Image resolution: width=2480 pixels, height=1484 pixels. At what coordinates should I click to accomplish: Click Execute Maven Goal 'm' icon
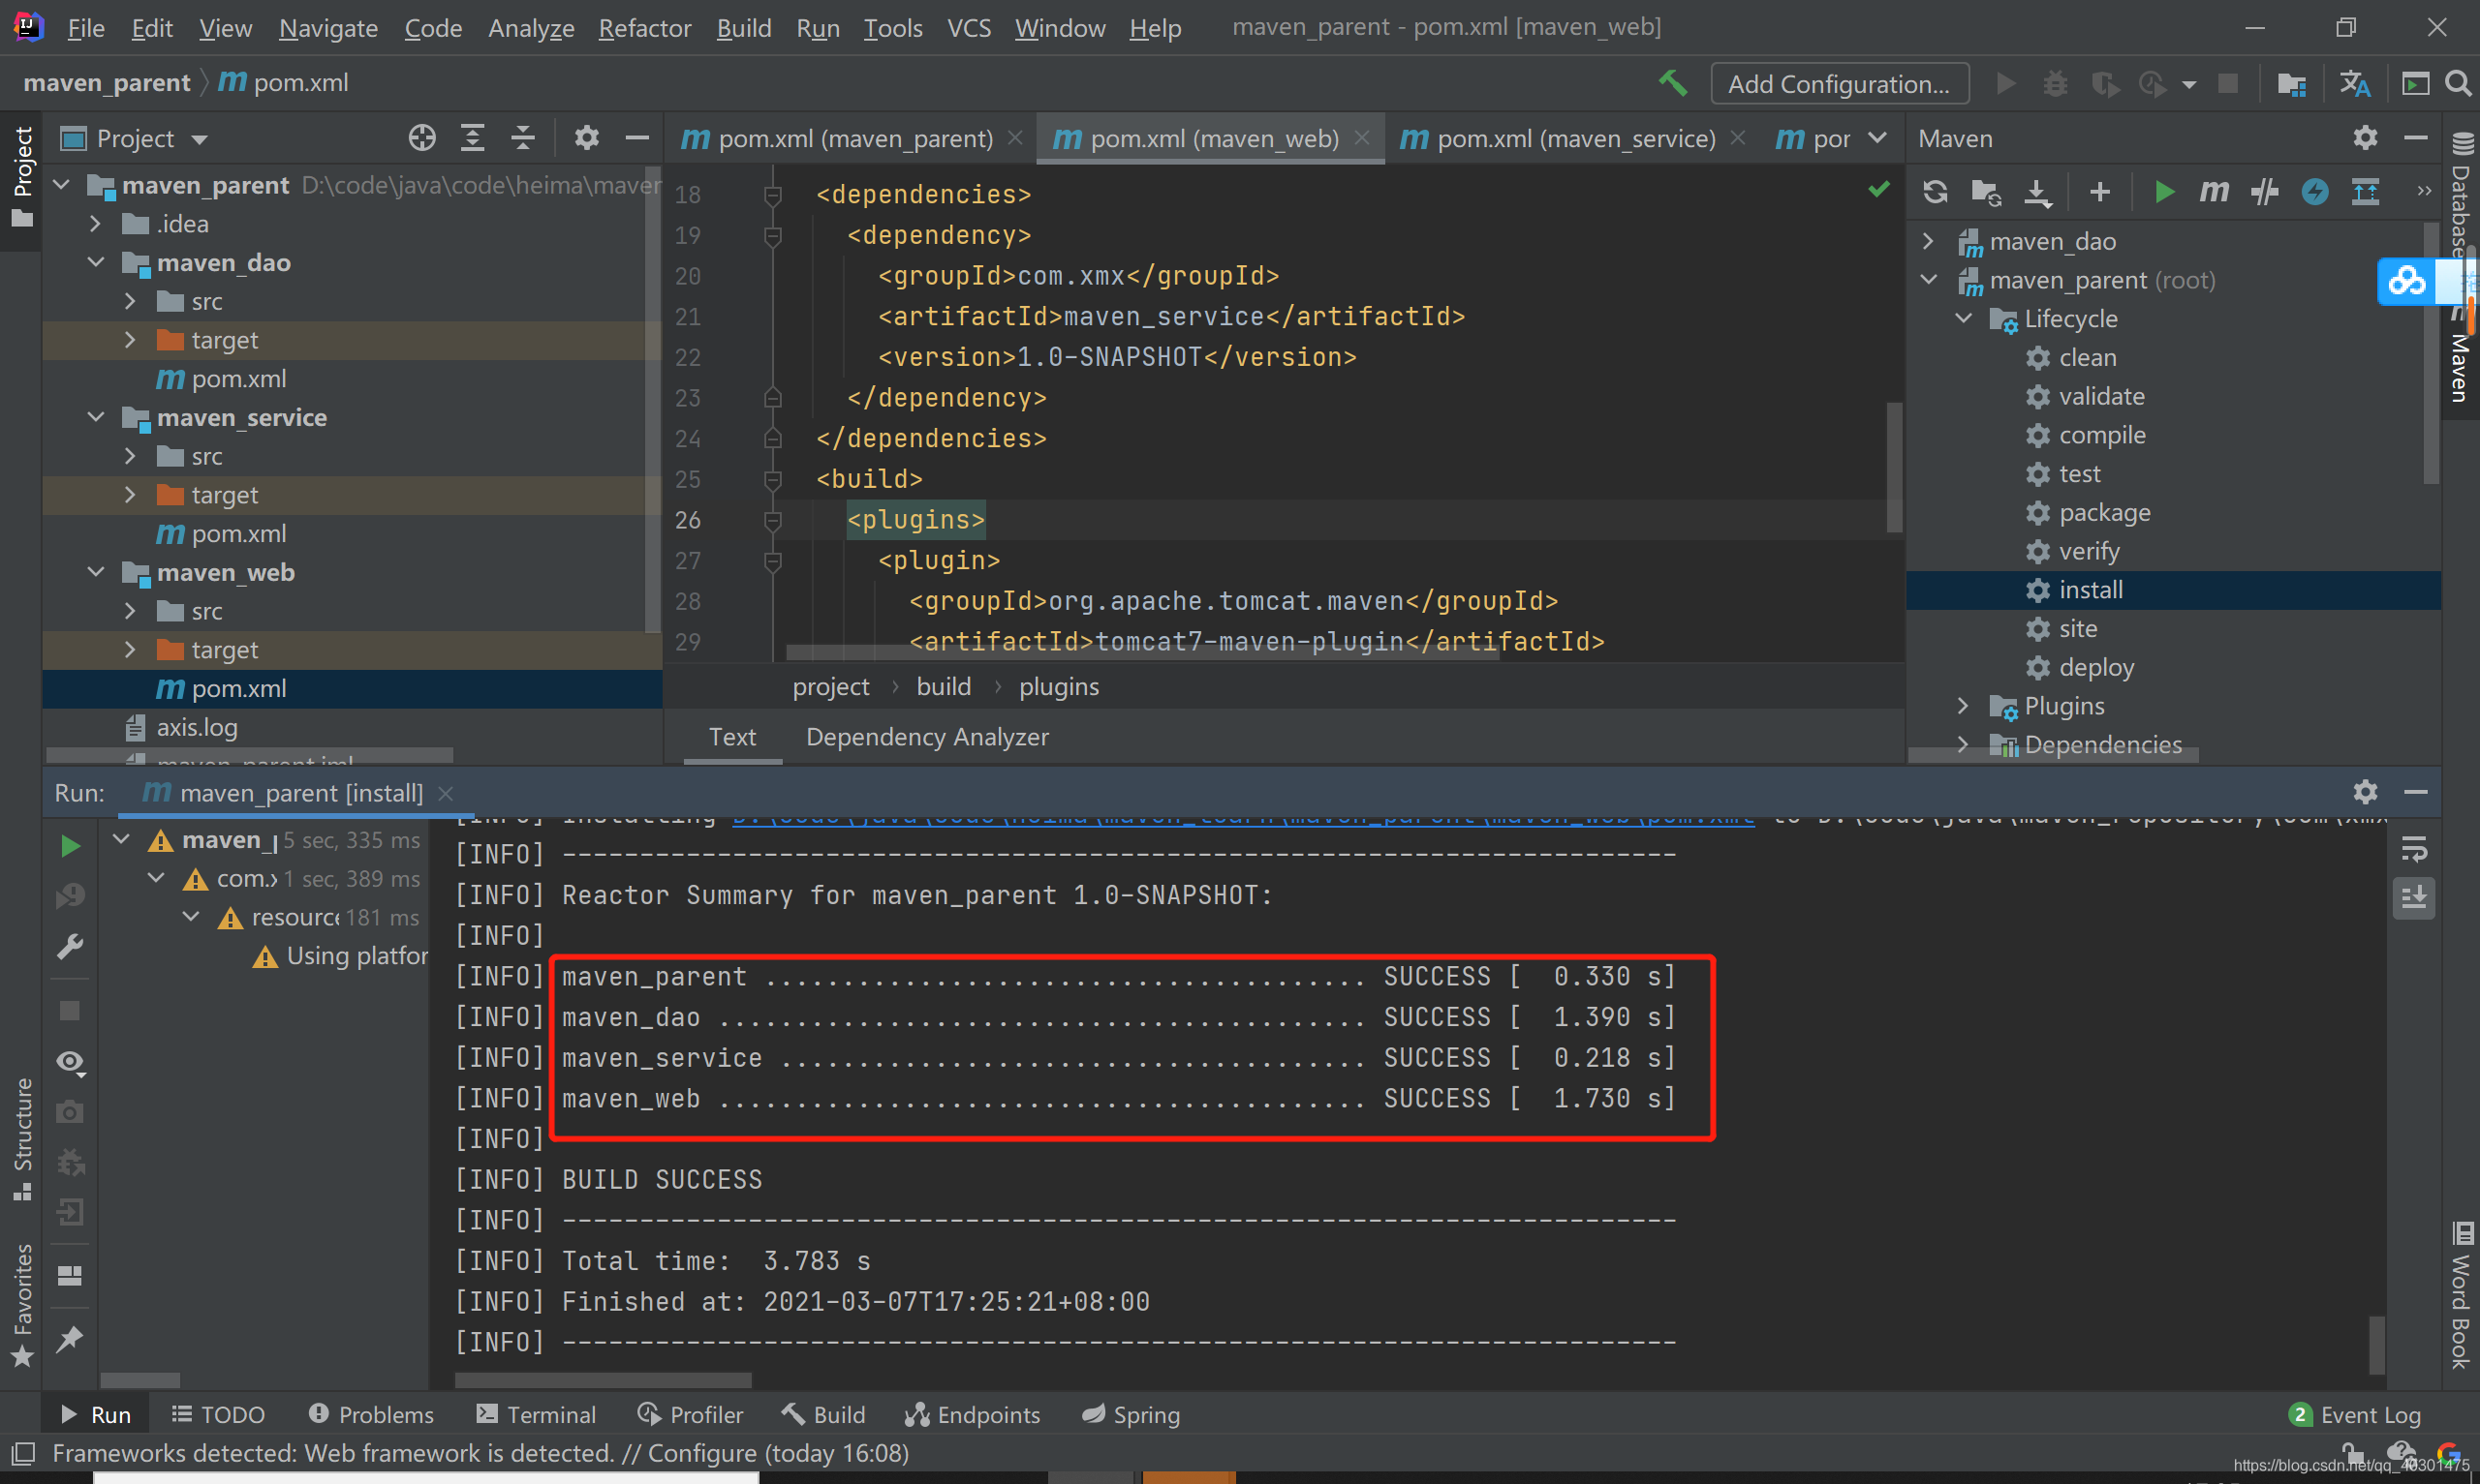pyautogui.click(x=2214, y=191)
